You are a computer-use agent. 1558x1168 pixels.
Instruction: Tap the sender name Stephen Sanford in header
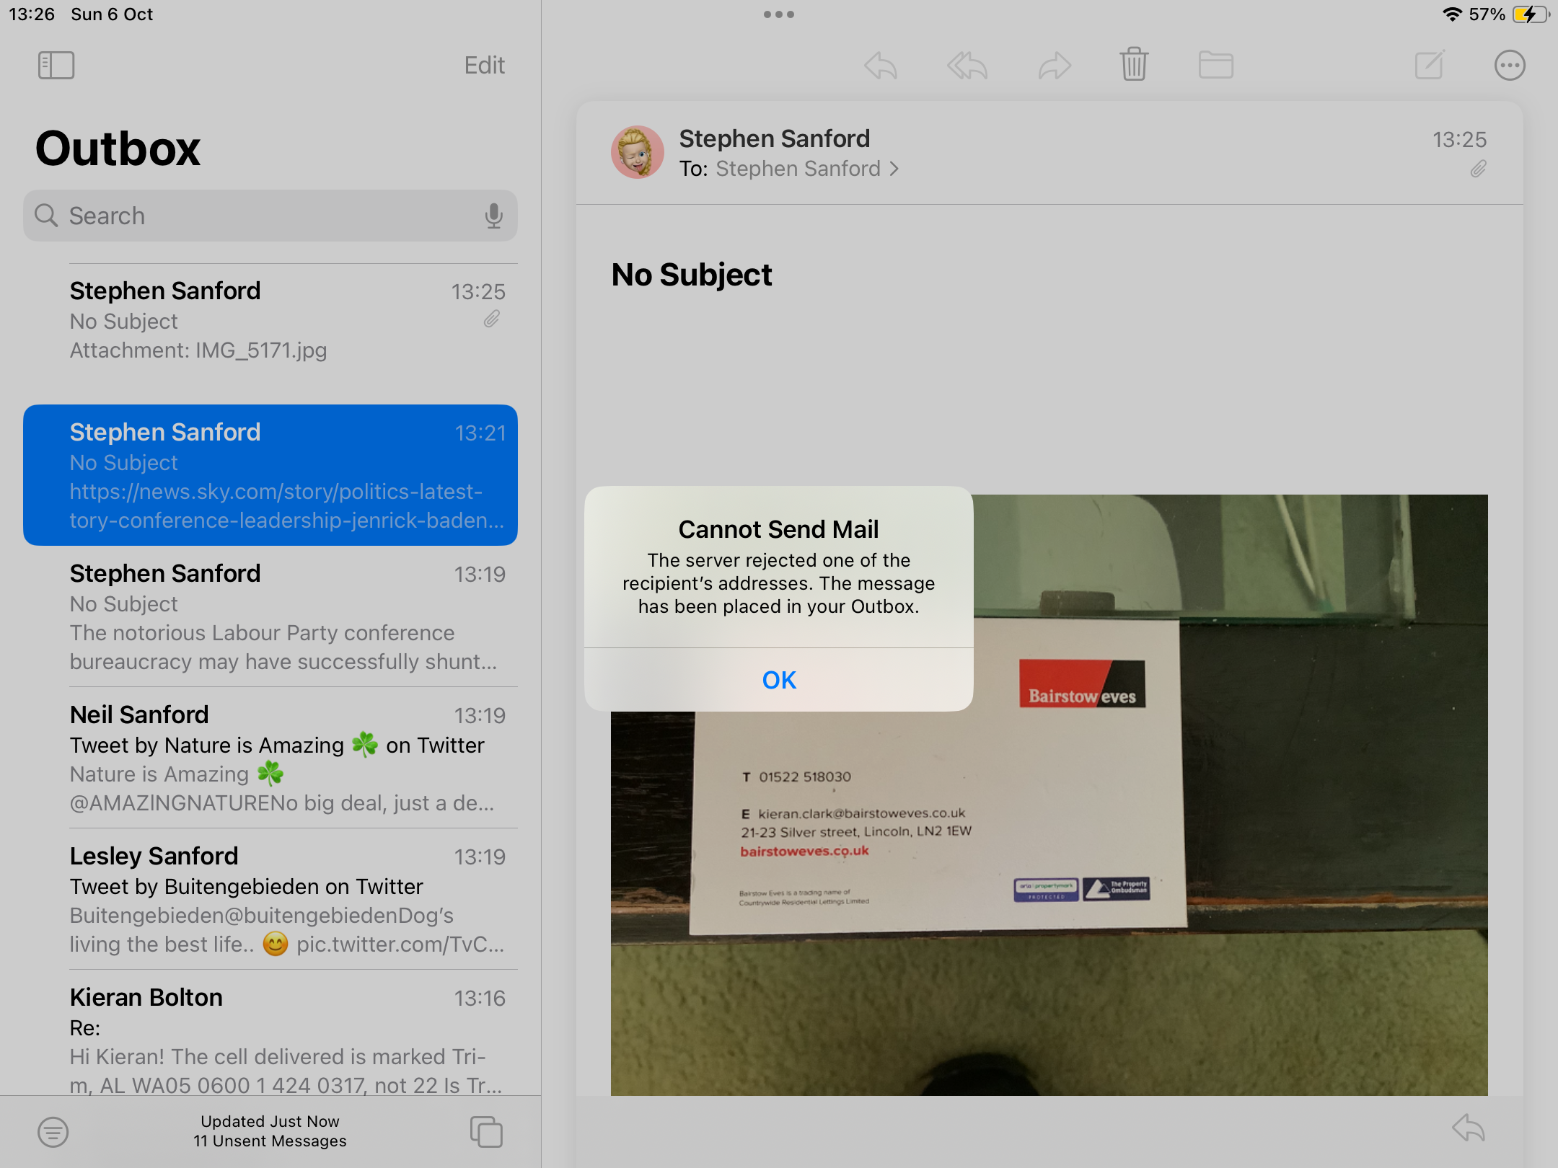pos(775,138)
